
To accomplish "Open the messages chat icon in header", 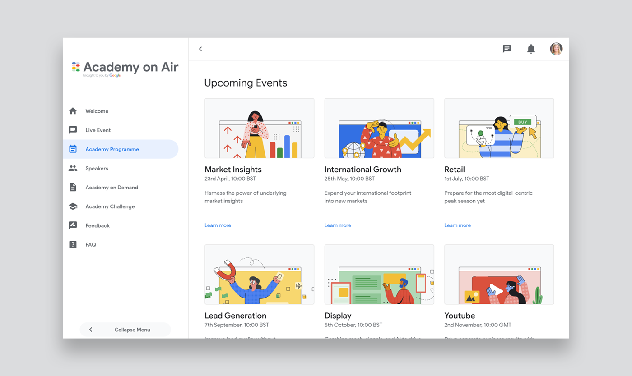I will (x=507, y=49).
